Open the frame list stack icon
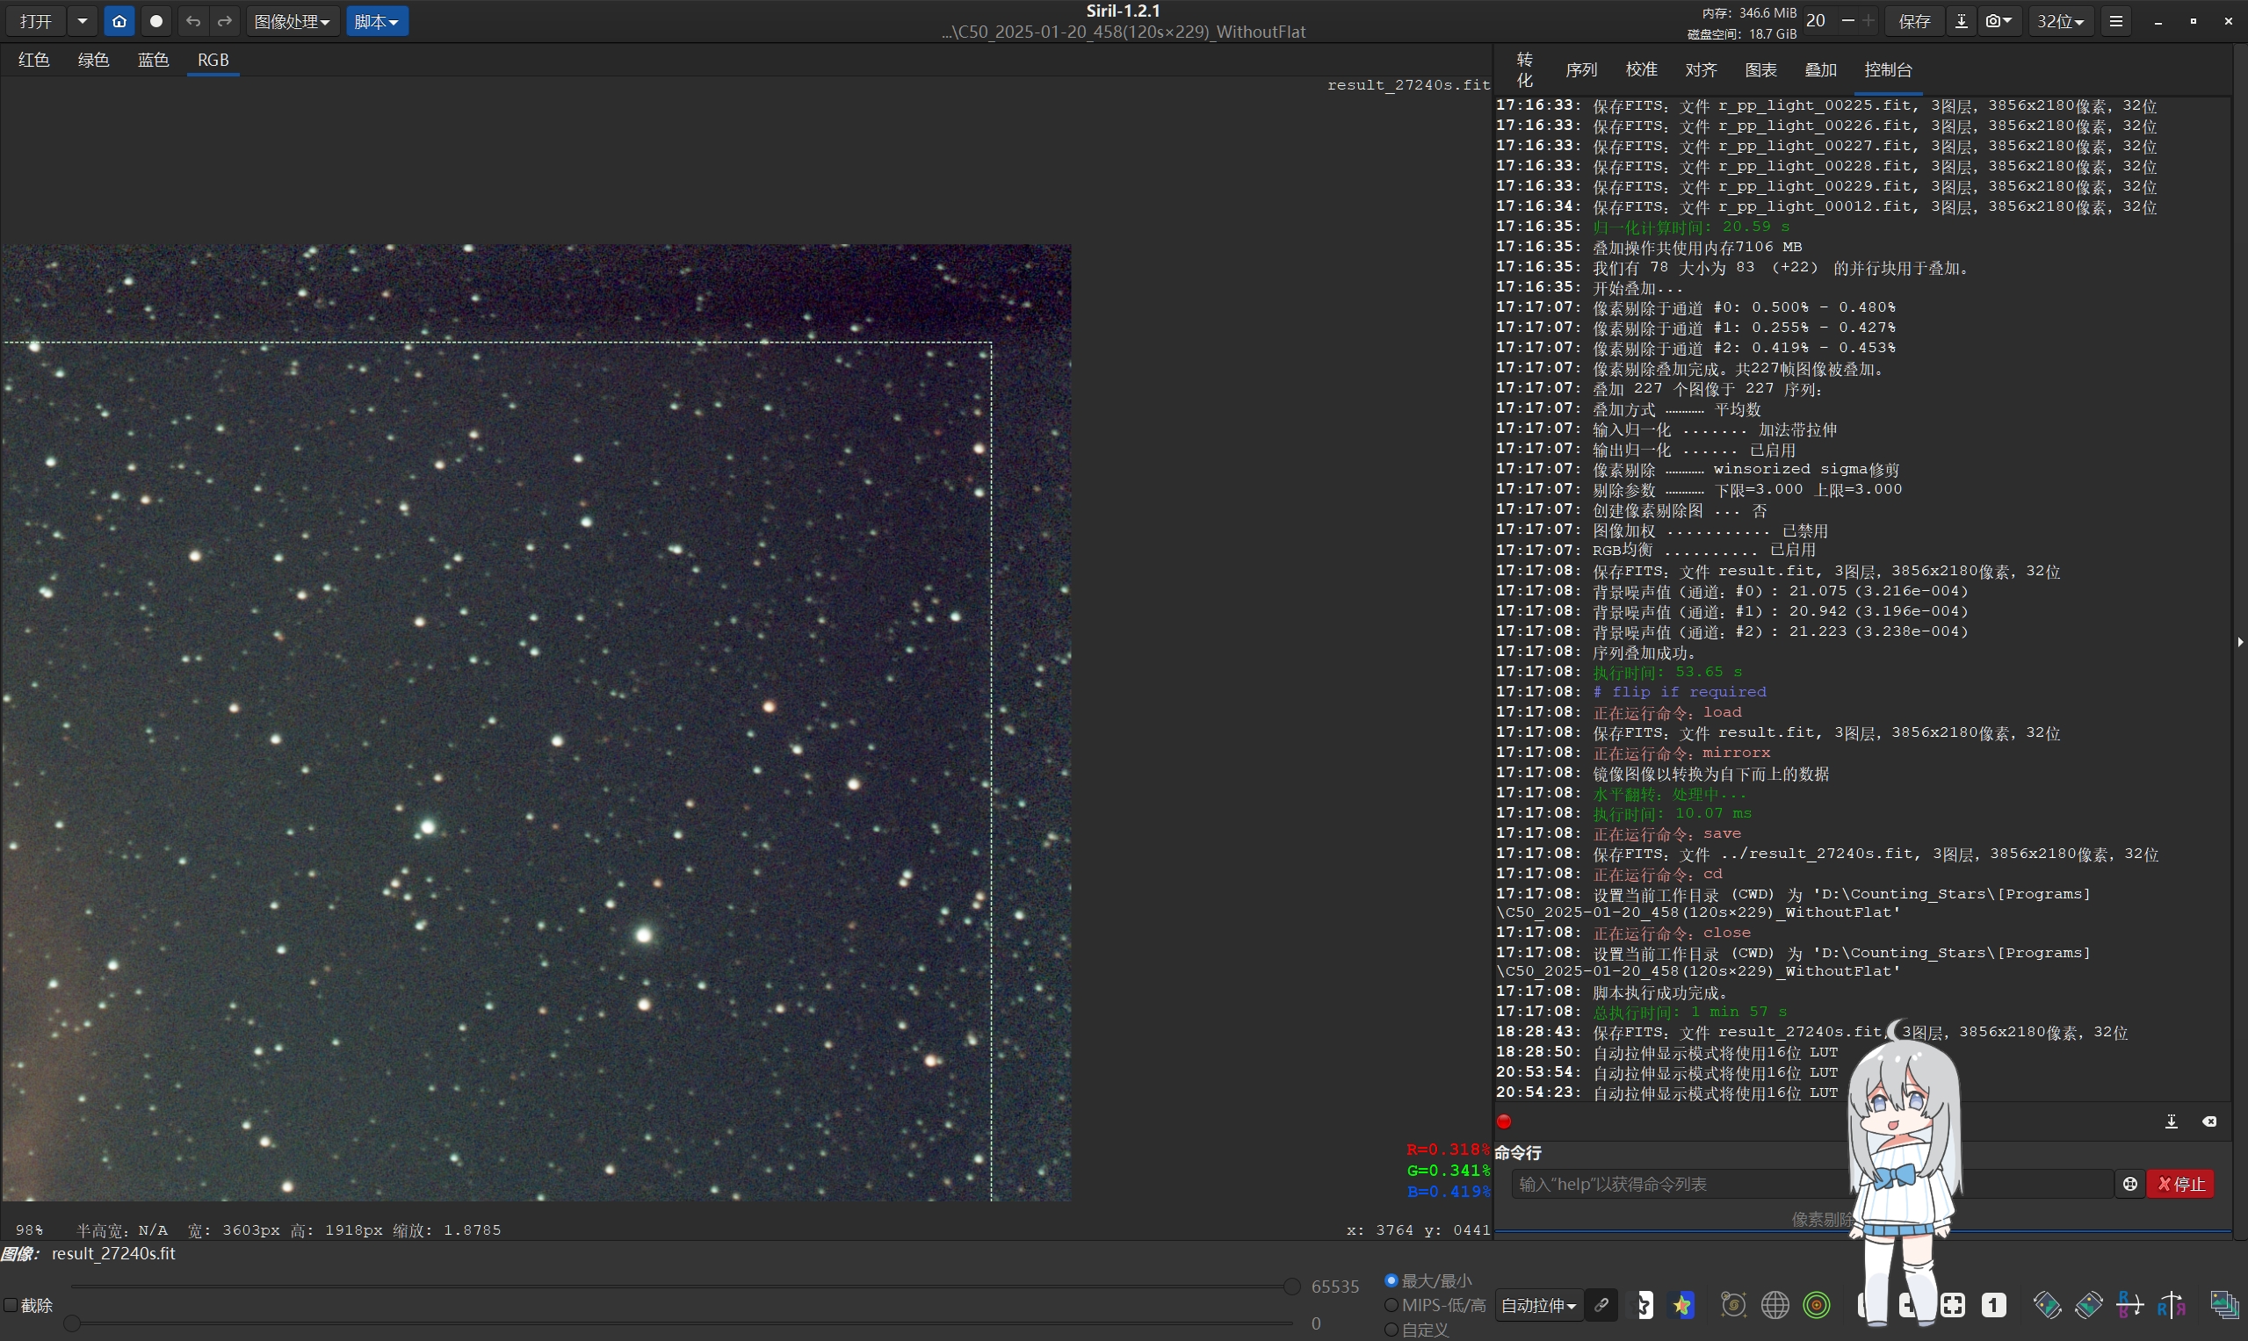The width and height of the screenshot is (2248, 1341). click(x=2223, y=1305)
